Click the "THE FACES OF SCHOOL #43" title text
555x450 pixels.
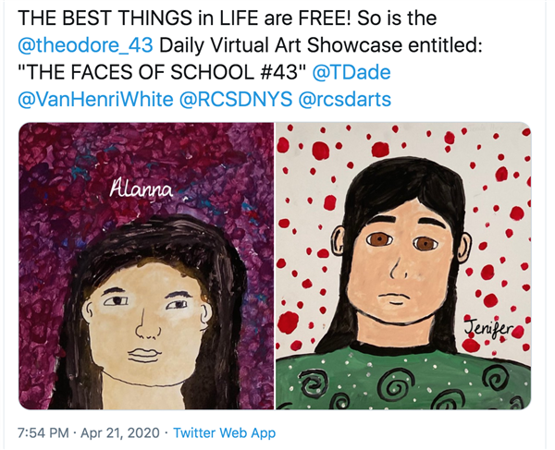tap(161, 72)
